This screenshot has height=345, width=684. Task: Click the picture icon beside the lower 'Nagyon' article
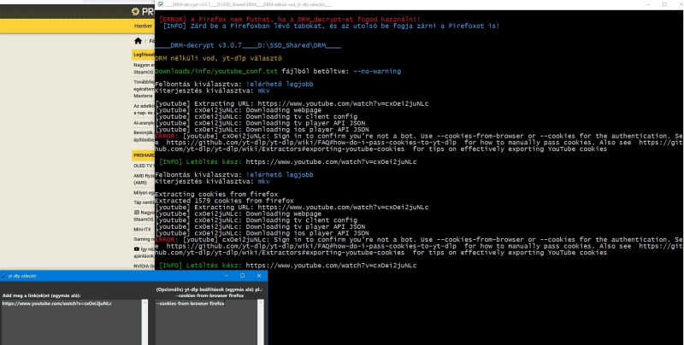tap(137, 213)
